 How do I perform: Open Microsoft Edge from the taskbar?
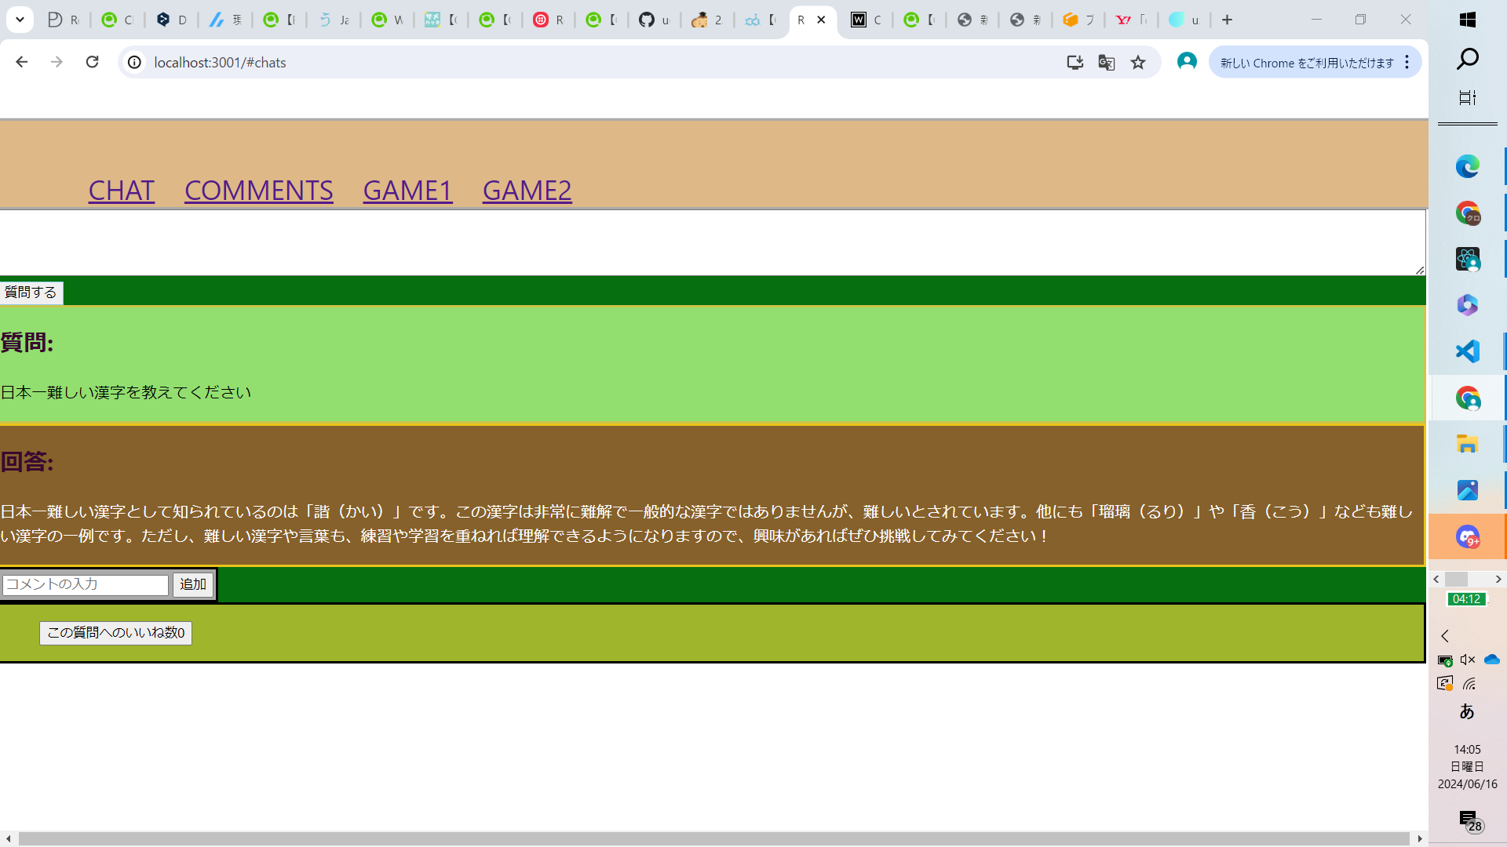click(x=1467, y=166)
